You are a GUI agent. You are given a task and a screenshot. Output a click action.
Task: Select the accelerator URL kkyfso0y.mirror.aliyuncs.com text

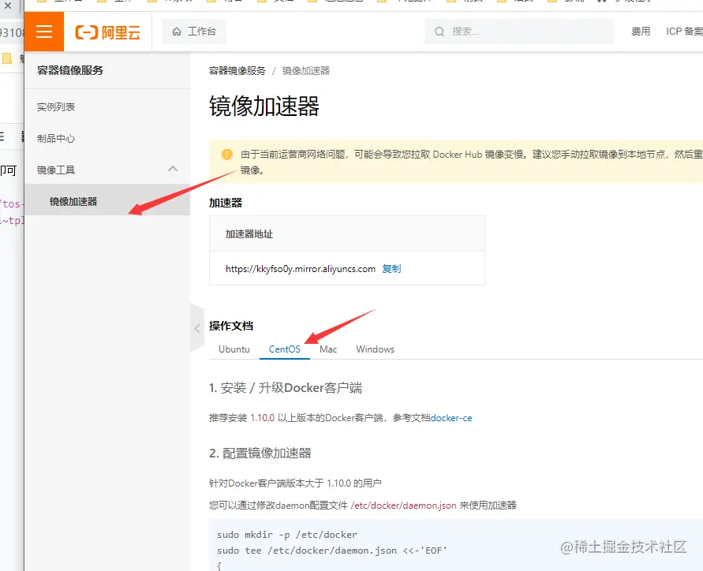click(x=301, y=268)
